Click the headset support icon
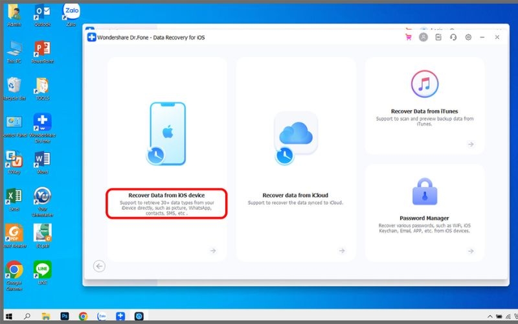Image resolution: width=518 pixels, height=324 pixels. (x=453, y=37)
